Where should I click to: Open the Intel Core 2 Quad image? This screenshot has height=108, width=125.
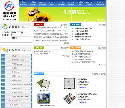[69, 84]
